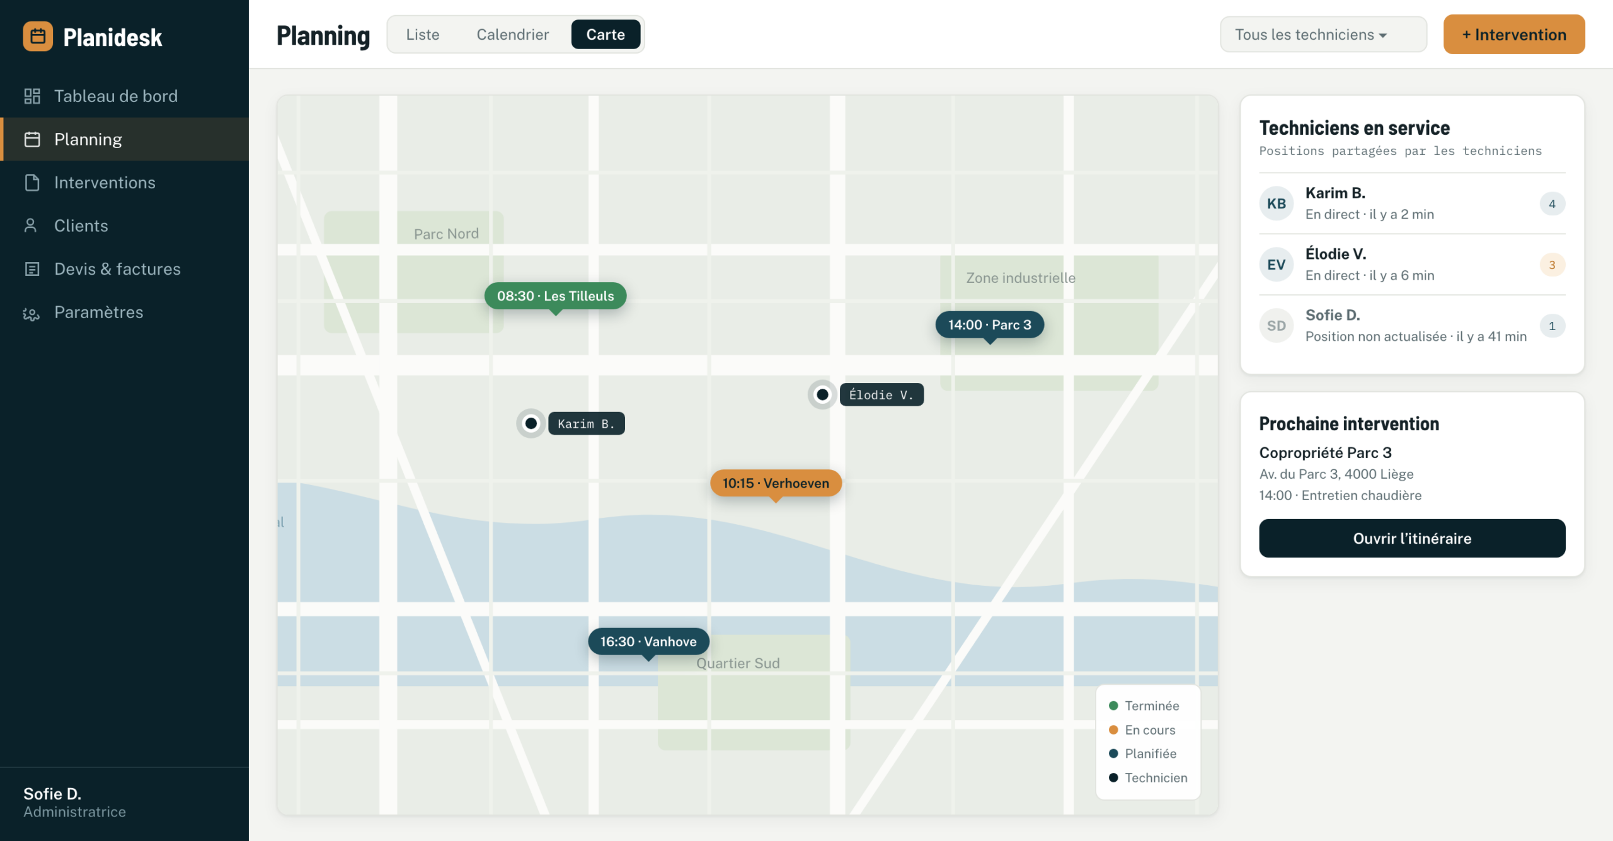The width and height of the screenshot is (1613, 841).
Task: Click the Devis & factures invoice icon
Action: pyautogui.click(x=32, y=269)
